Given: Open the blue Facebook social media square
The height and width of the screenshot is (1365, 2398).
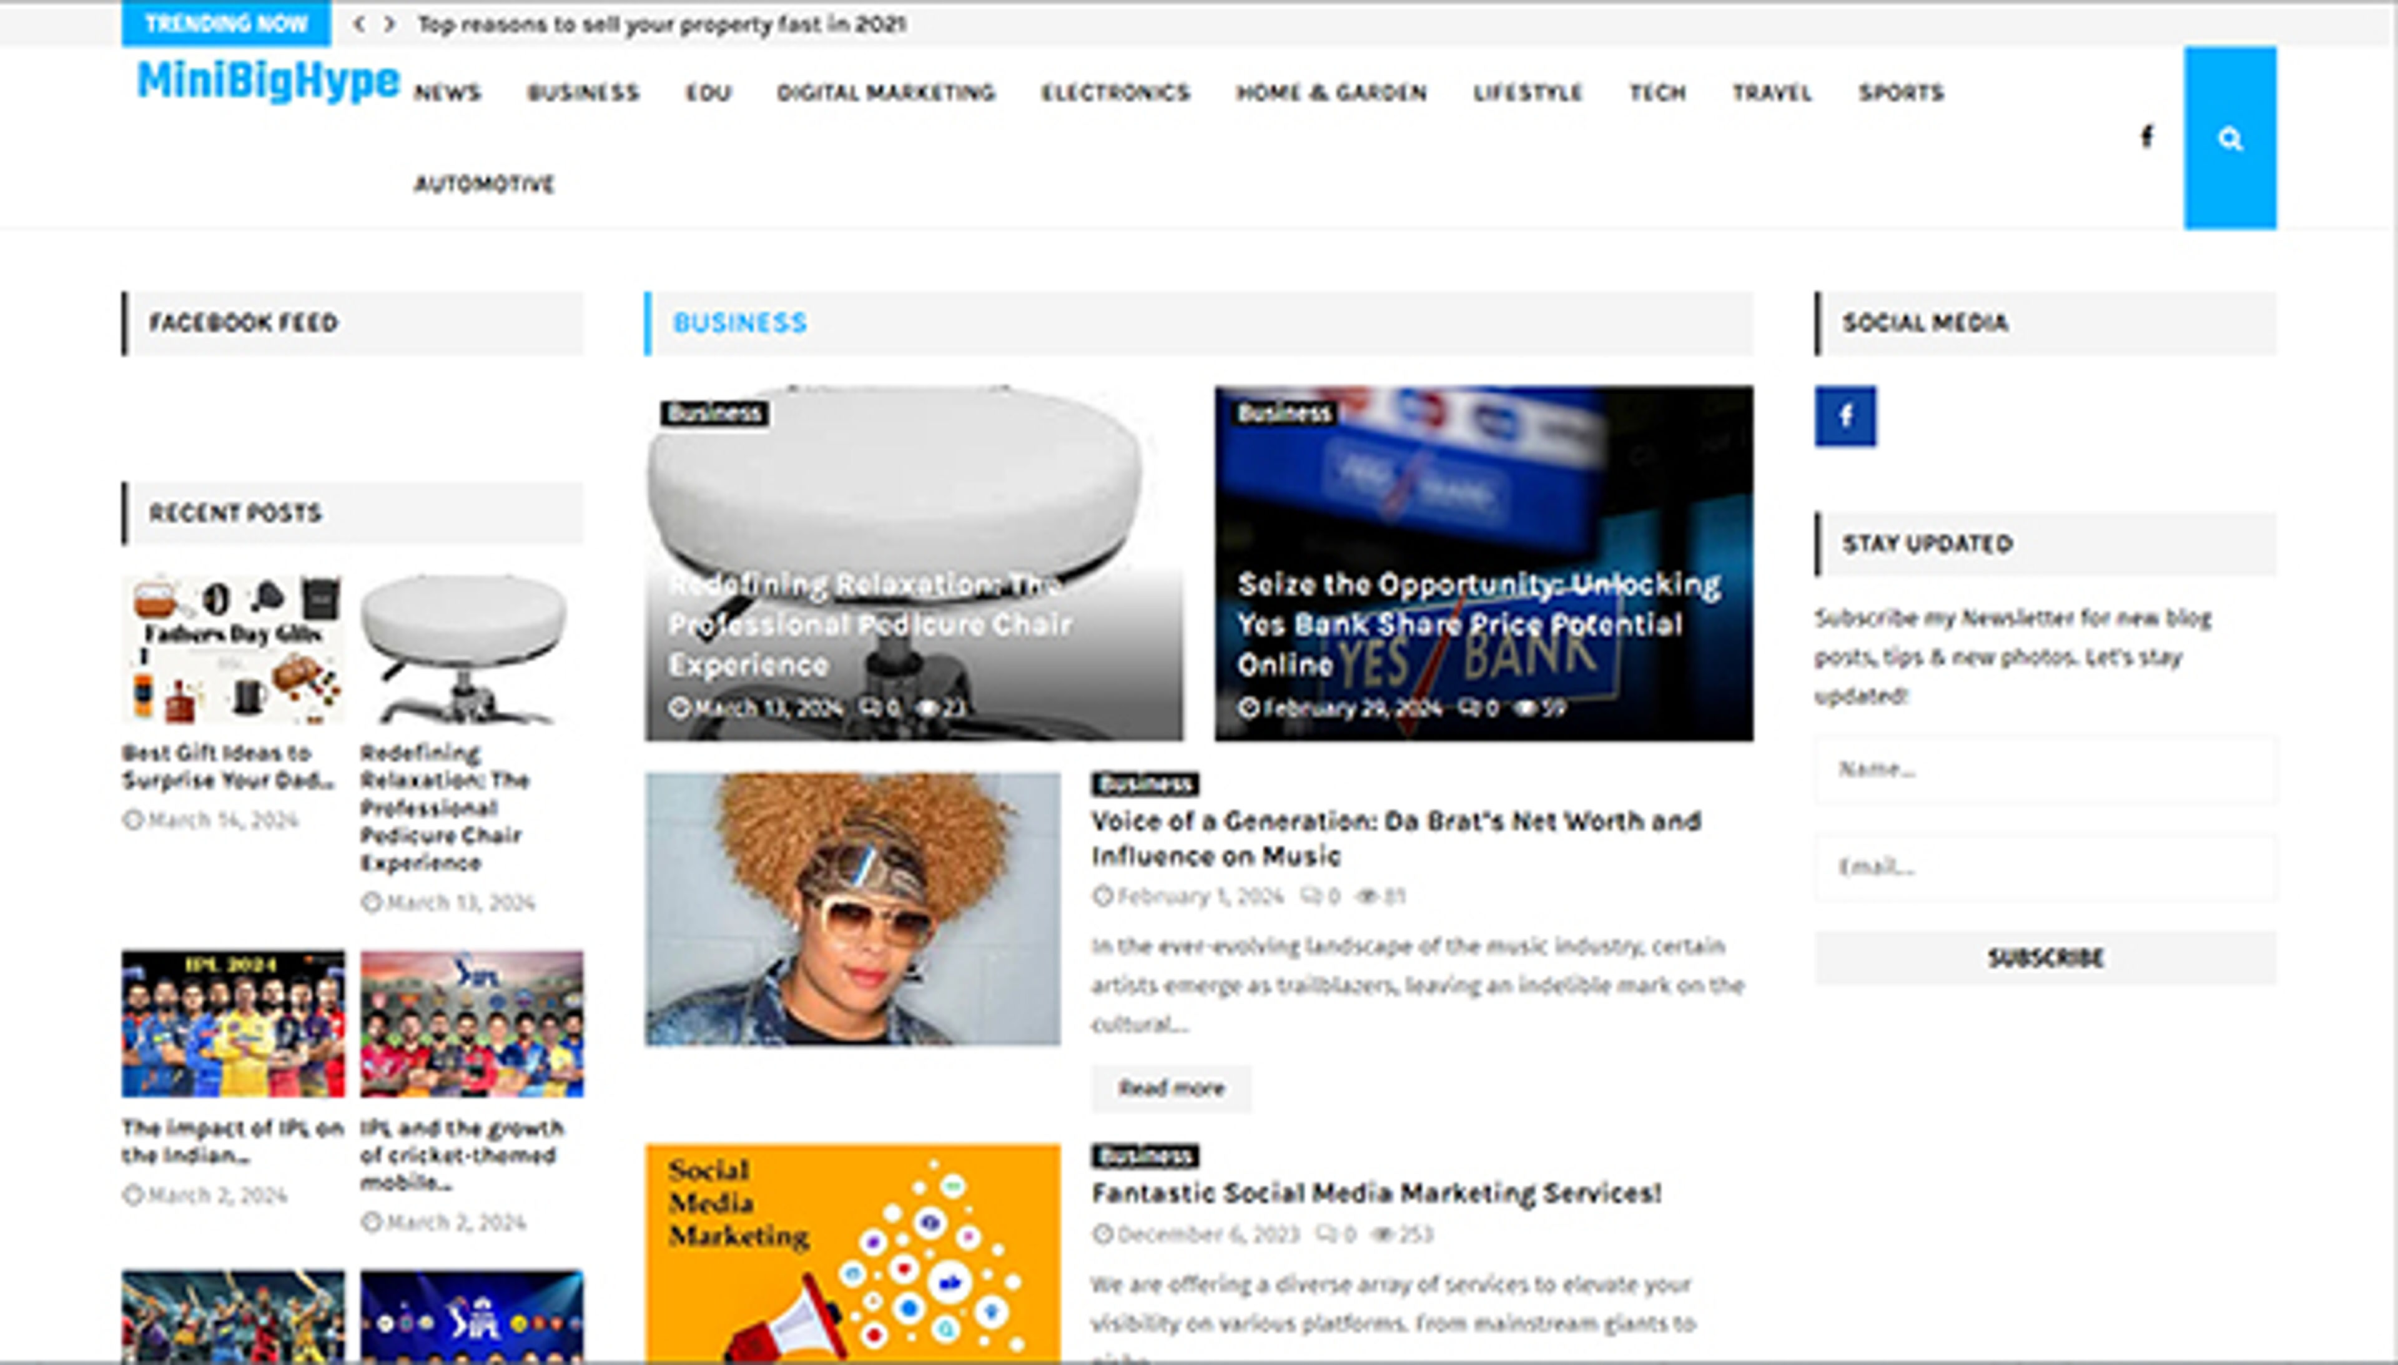Looking at the screenshot, I should pos(1844,415).
